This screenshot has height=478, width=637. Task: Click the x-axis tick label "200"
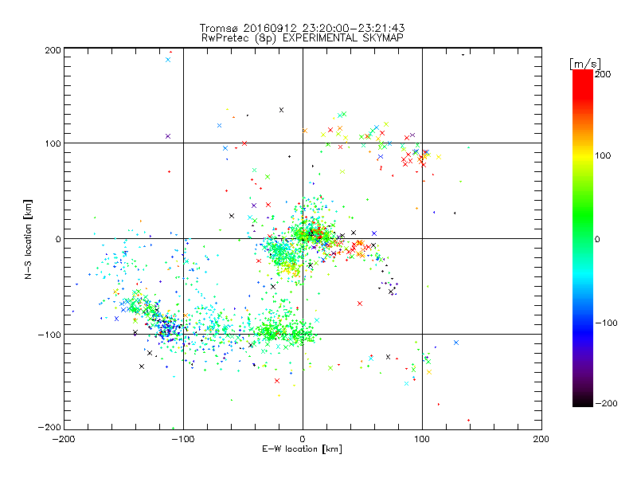pos(541,439)
